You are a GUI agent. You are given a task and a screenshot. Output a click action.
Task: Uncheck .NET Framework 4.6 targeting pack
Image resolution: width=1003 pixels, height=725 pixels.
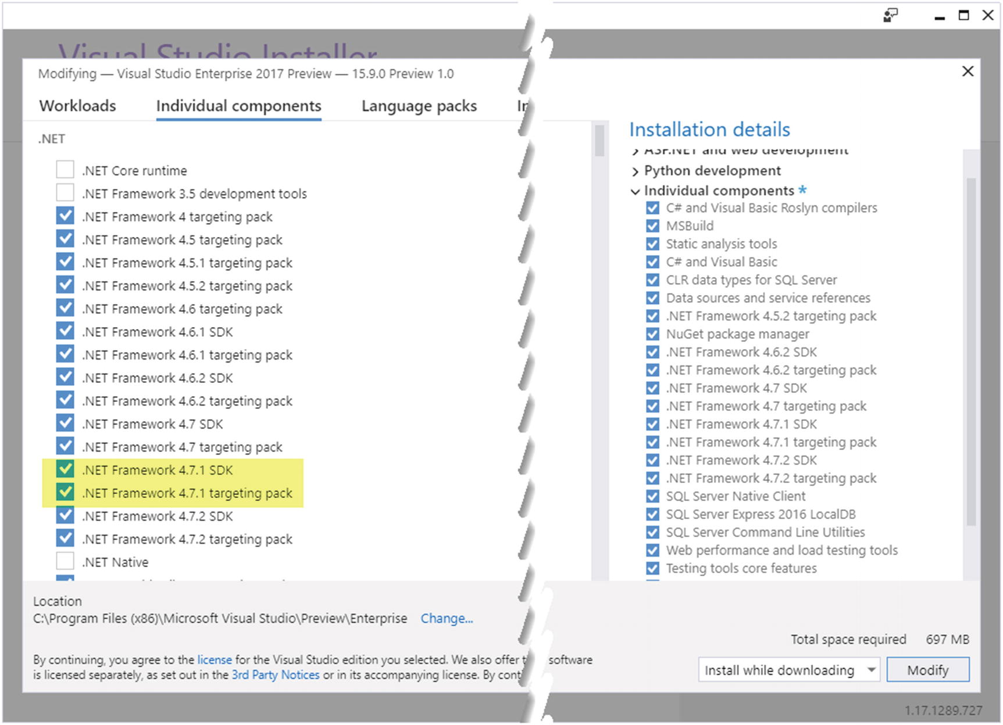coord(65,308)
